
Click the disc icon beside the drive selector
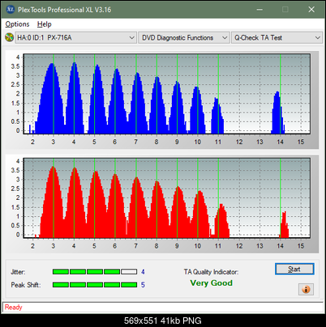9,37
